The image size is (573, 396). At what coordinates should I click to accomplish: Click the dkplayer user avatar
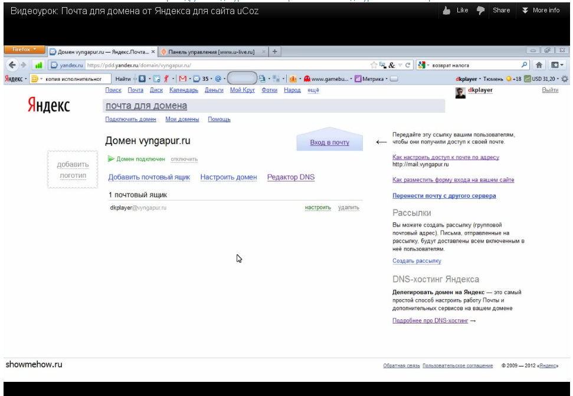click(x=460, y=93)
